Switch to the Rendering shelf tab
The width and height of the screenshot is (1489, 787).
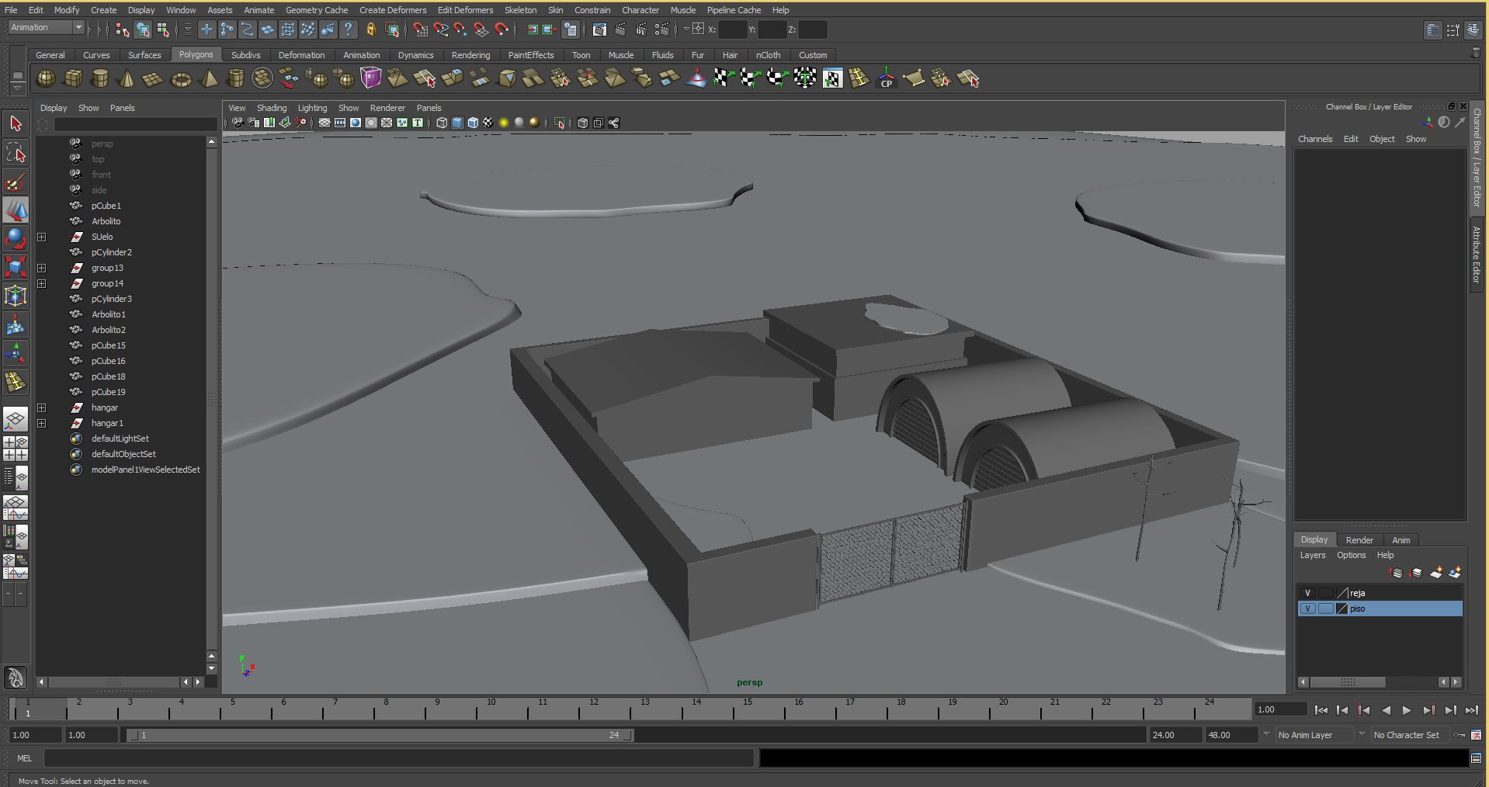click(x=470, y=55)
